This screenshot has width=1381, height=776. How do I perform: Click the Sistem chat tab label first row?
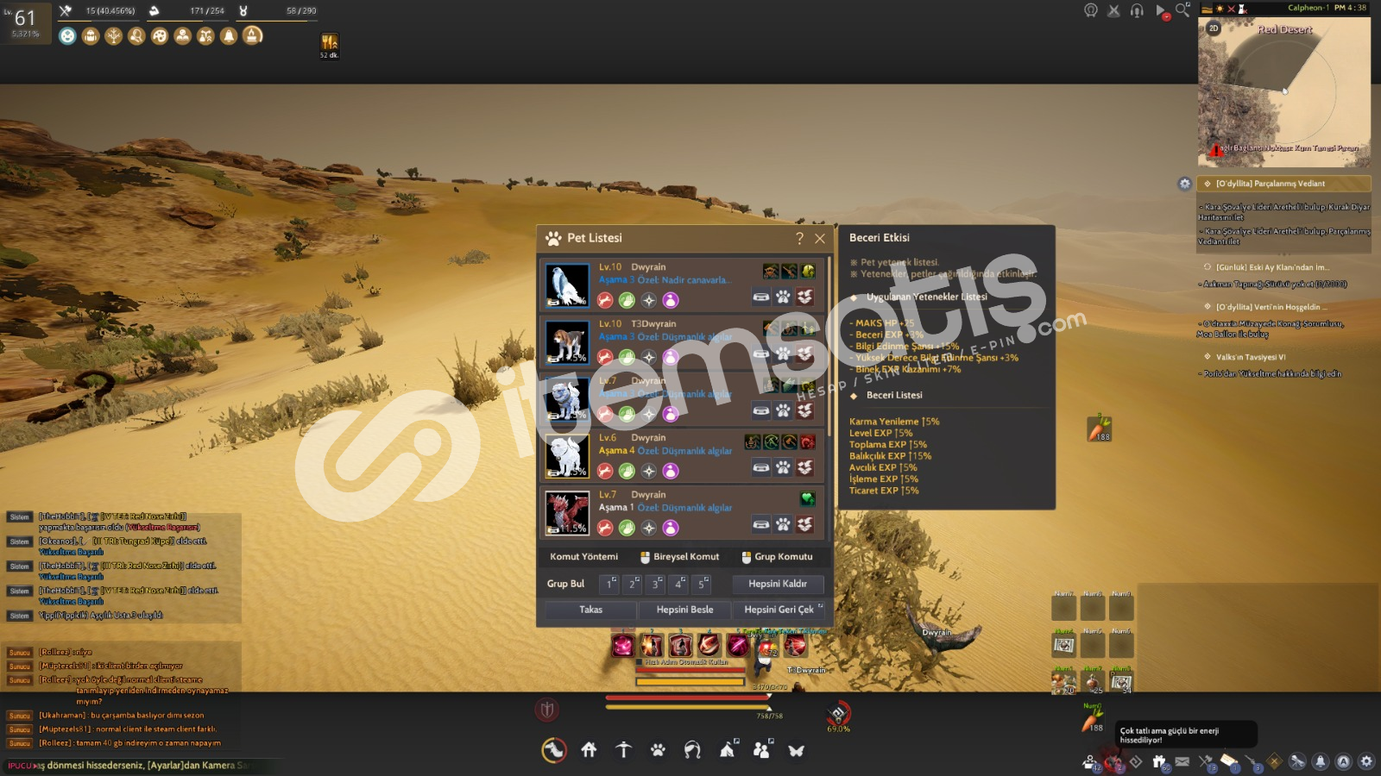20,517
